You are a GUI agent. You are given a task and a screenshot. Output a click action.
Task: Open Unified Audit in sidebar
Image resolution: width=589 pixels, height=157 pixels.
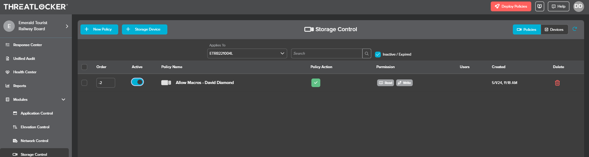pos(24,59)
